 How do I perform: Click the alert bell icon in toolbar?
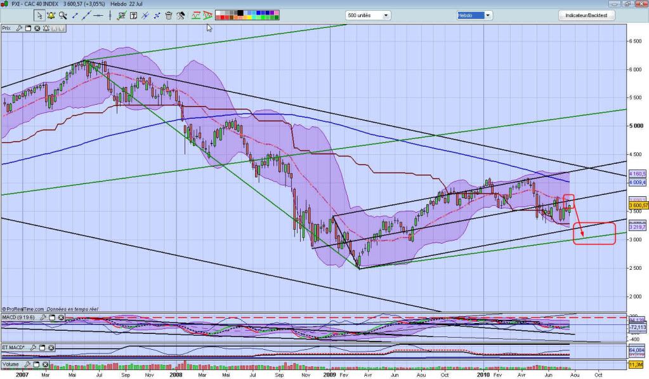[x=50, y=15]
